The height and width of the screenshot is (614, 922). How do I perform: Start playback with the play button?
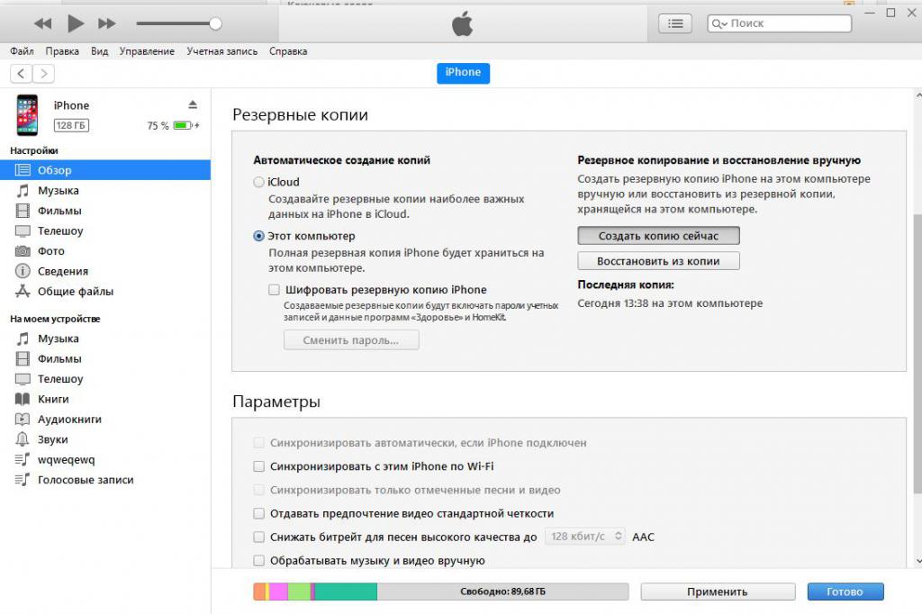click(76, 23)
